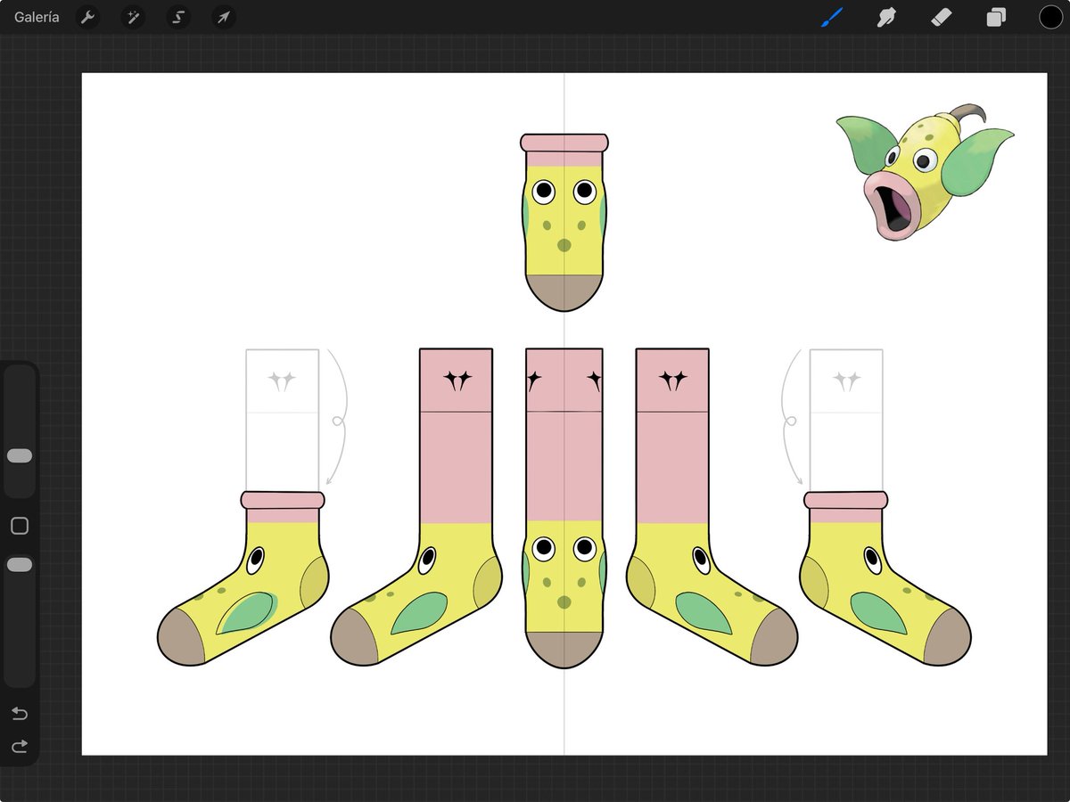
Task: Open the Actions wrench menu
Action: coord(87,17)
